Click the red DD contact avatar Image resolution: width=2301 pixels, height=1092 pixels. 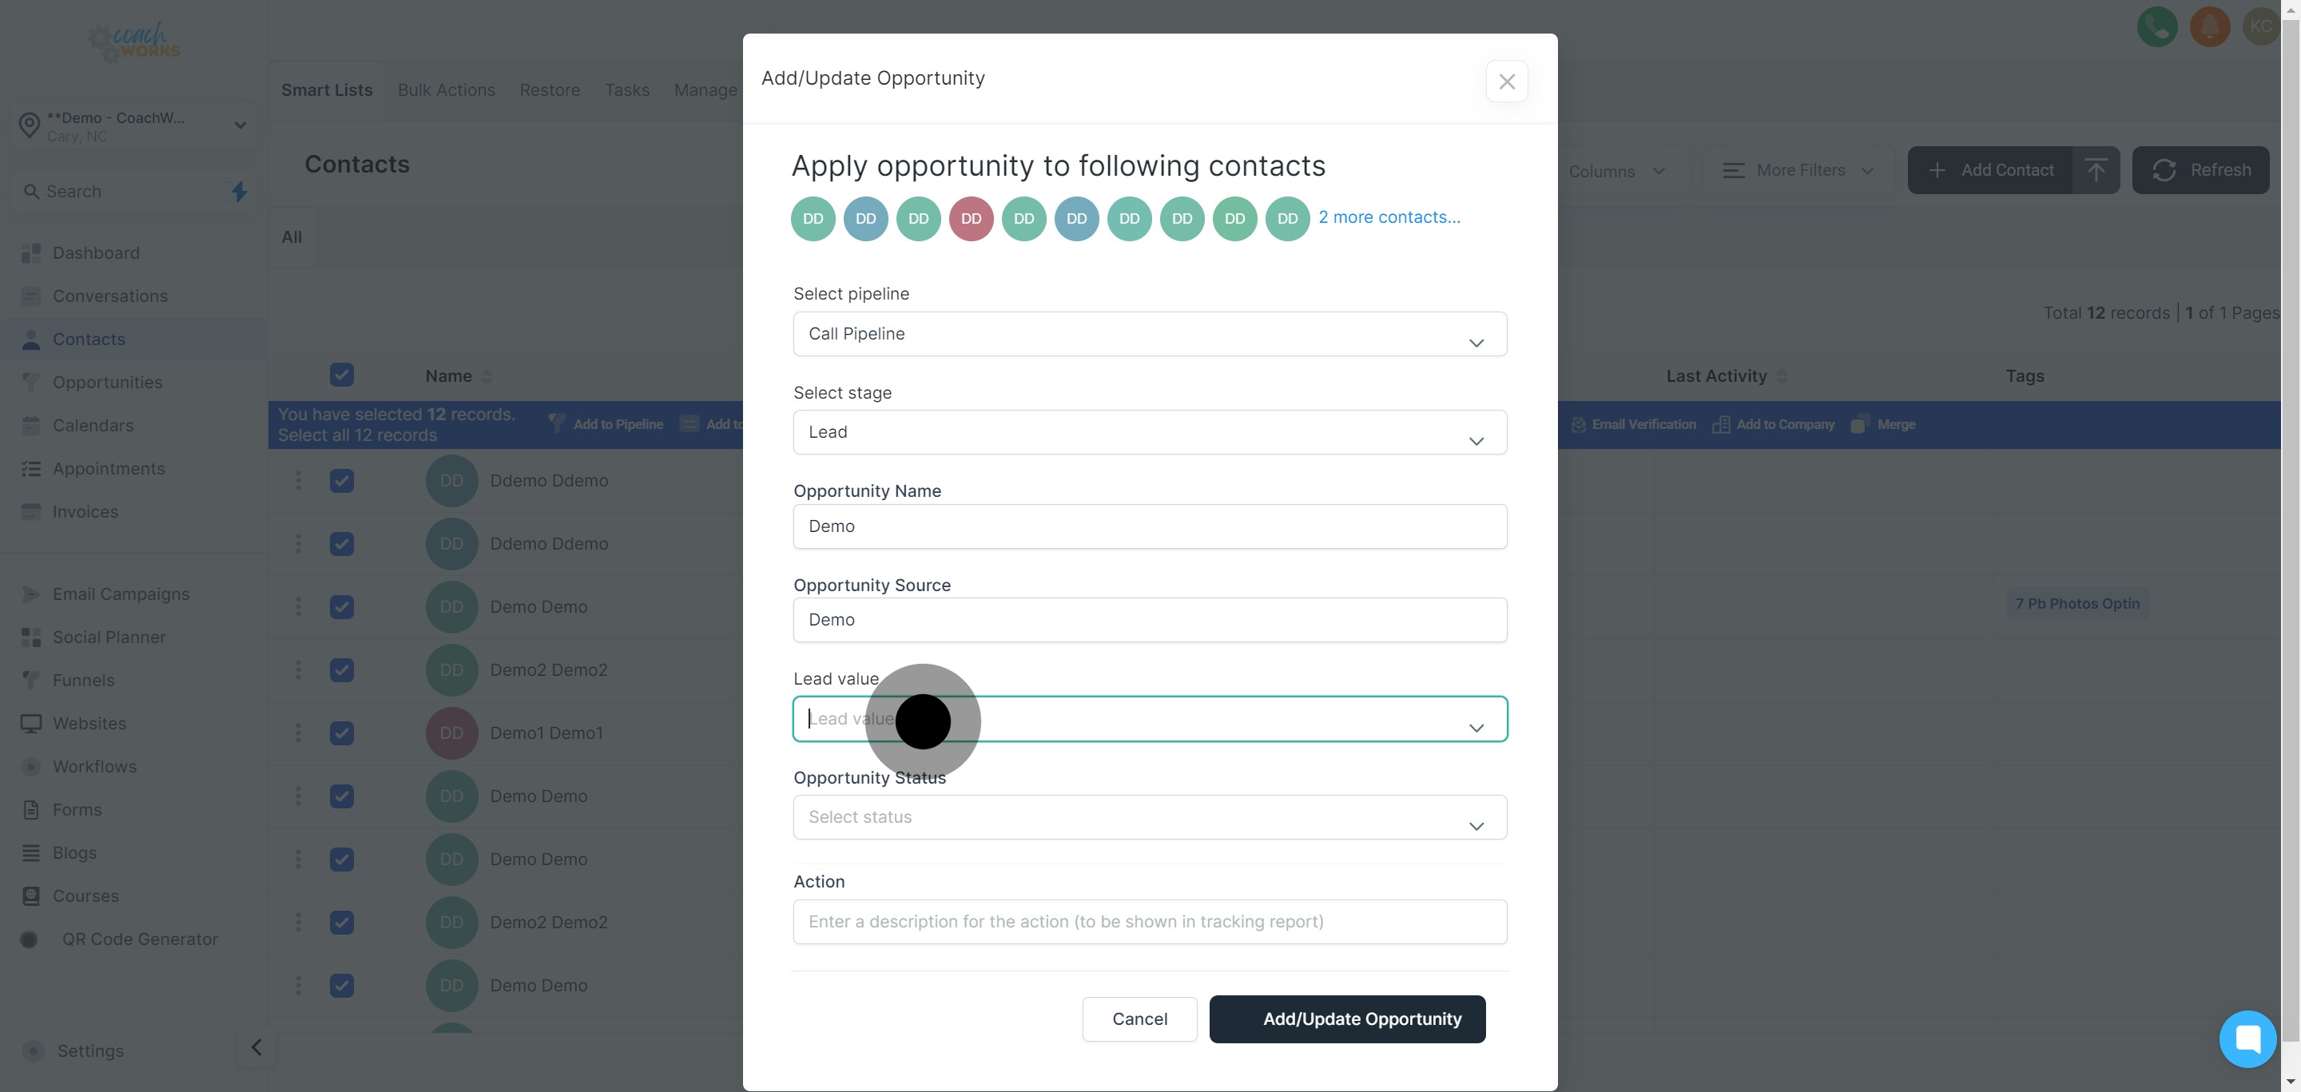[x=971, y=219]
